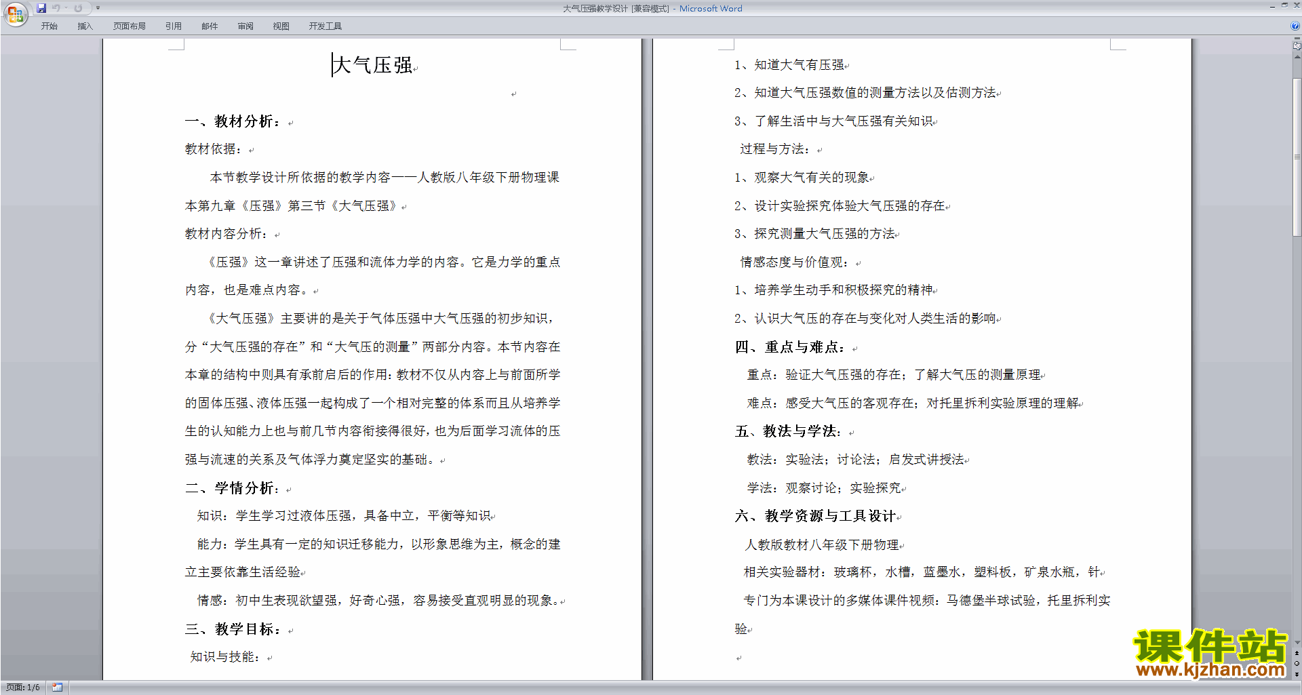Click the vertical scrollbar thumb
Viewport: 1302px width, 695px height.
(x=1297, y=157)
